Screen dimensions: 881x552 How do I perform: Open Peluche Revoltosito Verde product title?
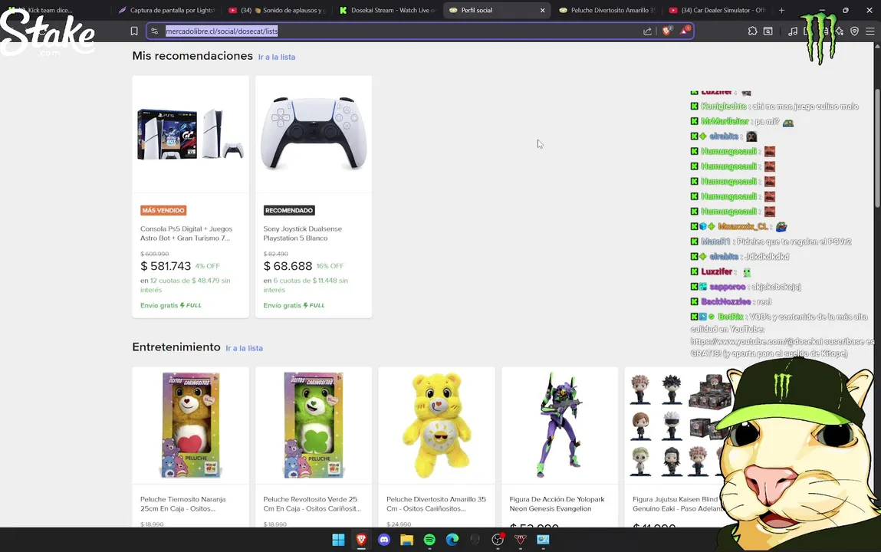pyautogui.click(x=312, y=504)
